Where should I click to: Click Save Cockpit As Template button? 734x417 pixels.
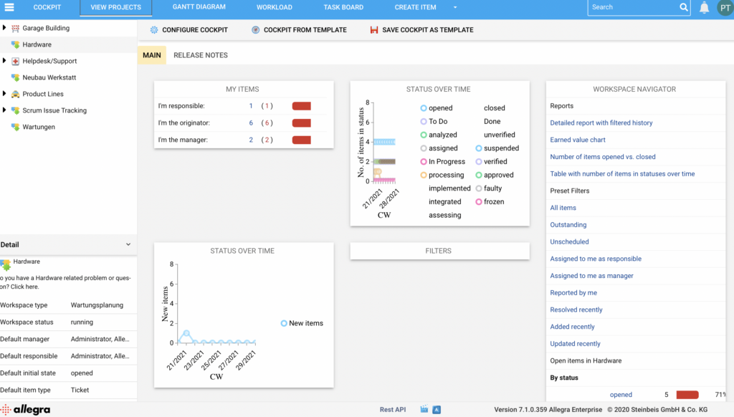[421, 30]
